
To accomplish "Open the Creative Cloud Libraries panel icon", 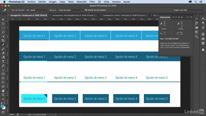I will coord(203,39).
